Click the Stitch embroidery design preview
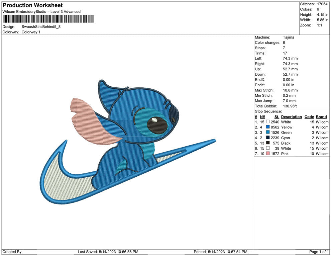The height and width of the screenshot is (255, 331). [128, 142]
